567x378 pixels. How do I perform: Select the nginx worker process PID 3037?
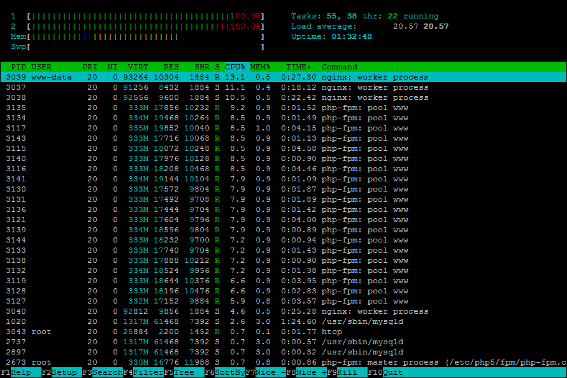[x=283, y=87]
